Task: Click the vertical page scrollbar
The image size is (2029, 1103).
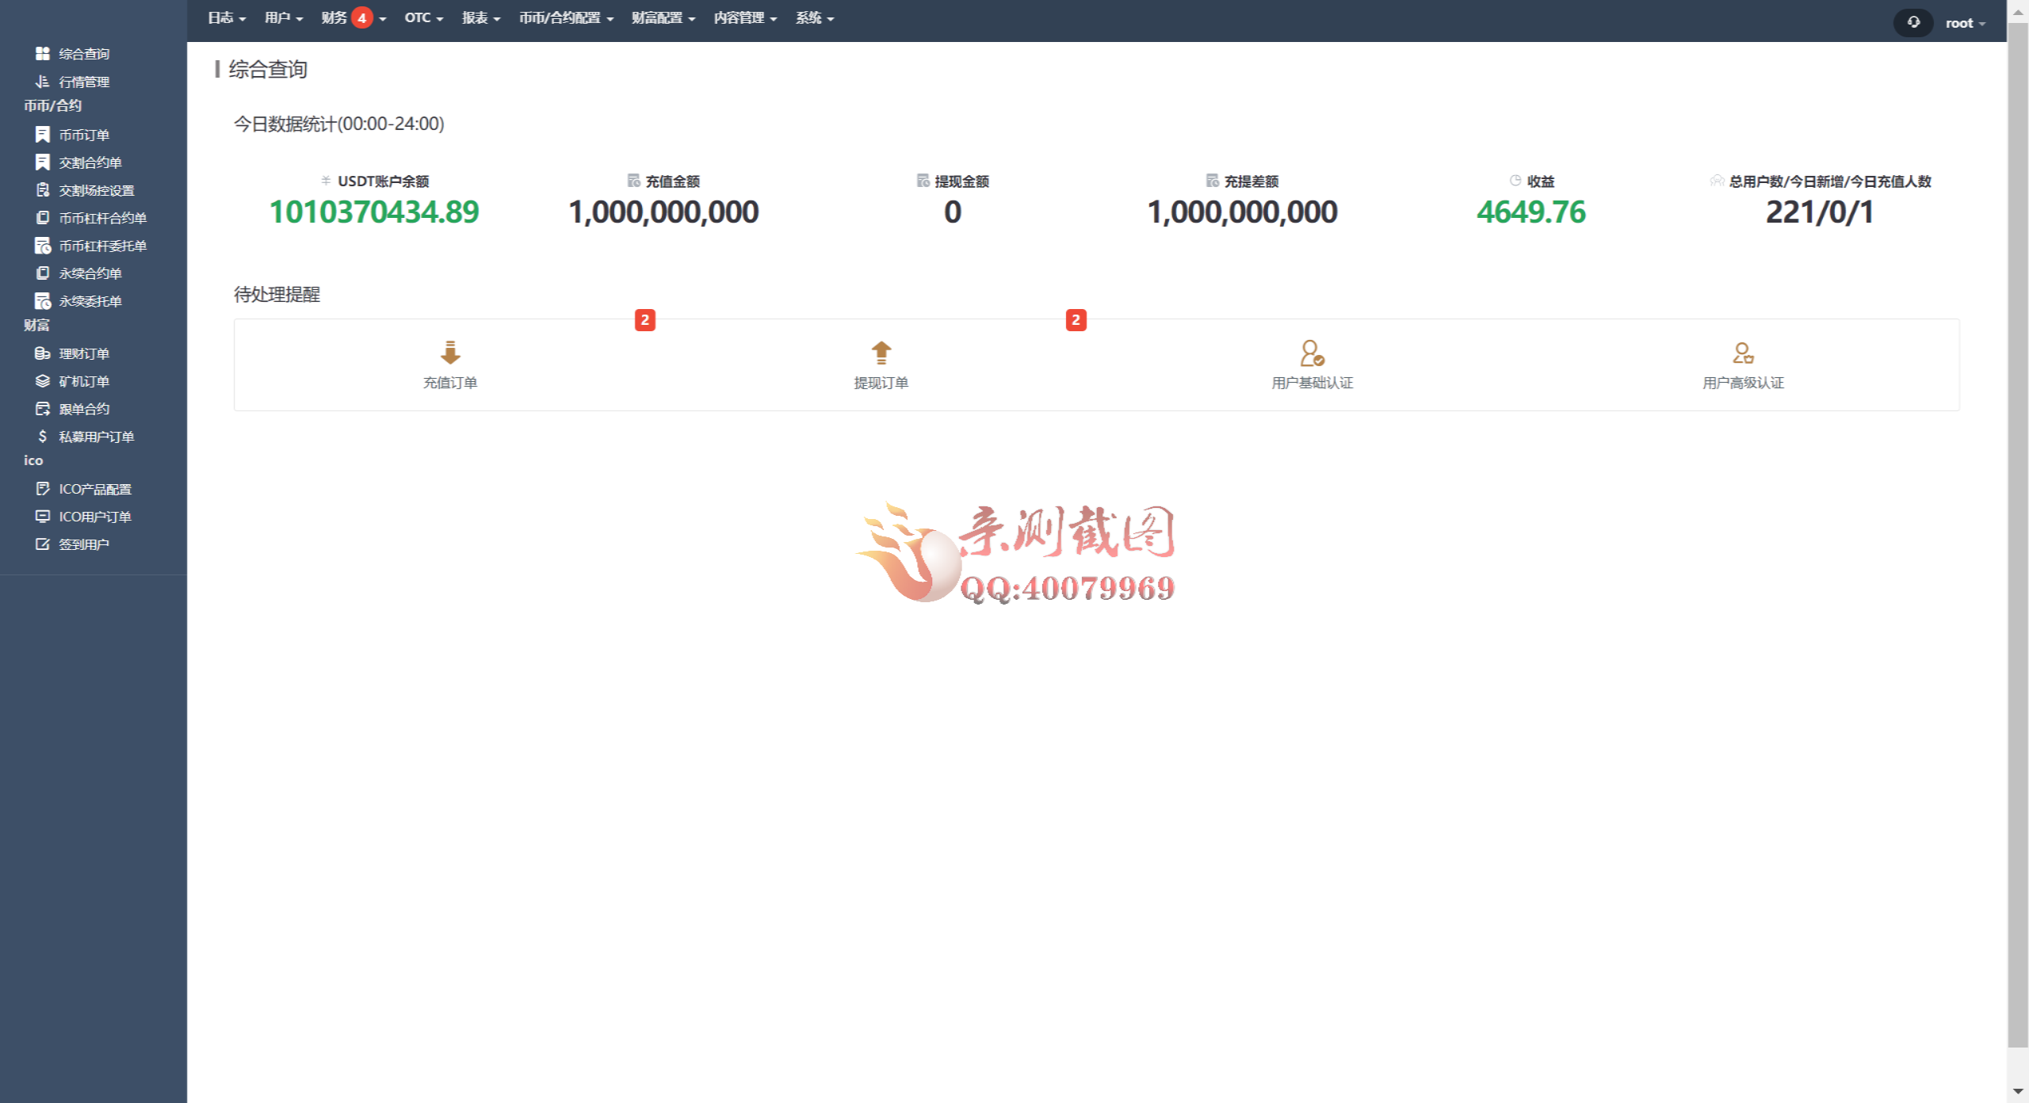Action: point(2018,536)
